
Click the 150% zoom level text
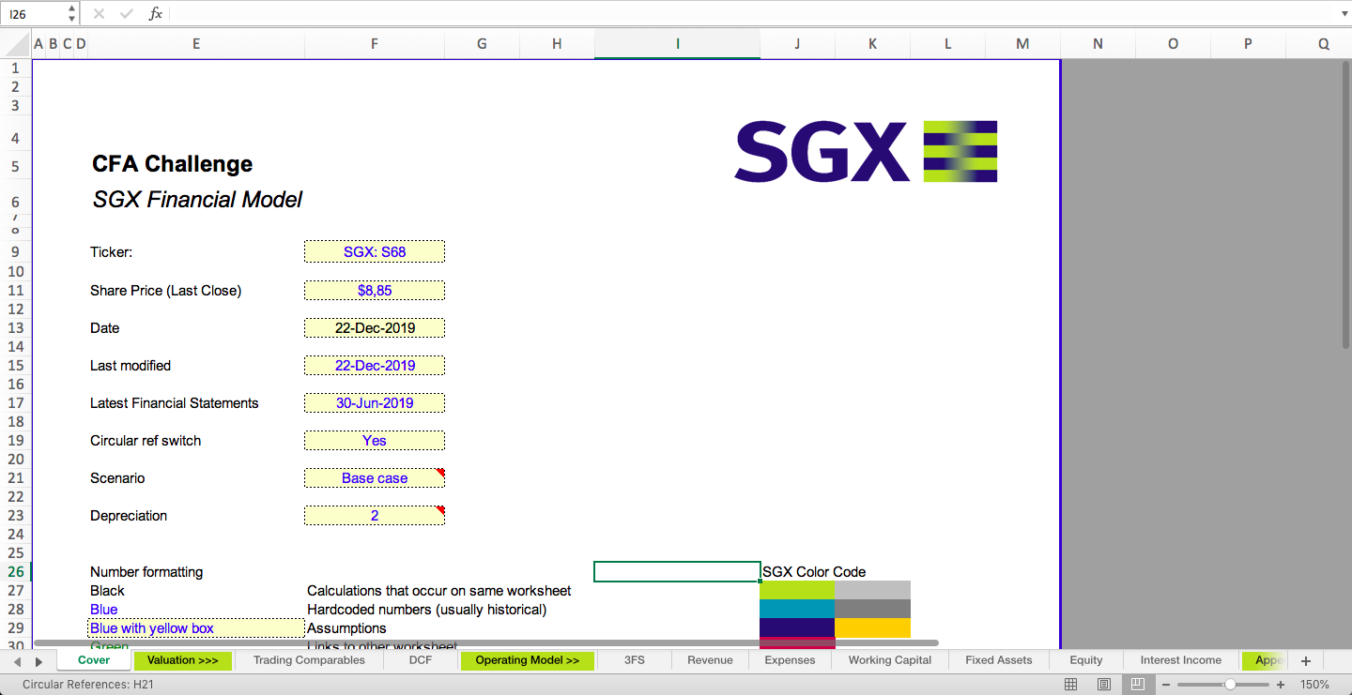(x=1314, y=686)
